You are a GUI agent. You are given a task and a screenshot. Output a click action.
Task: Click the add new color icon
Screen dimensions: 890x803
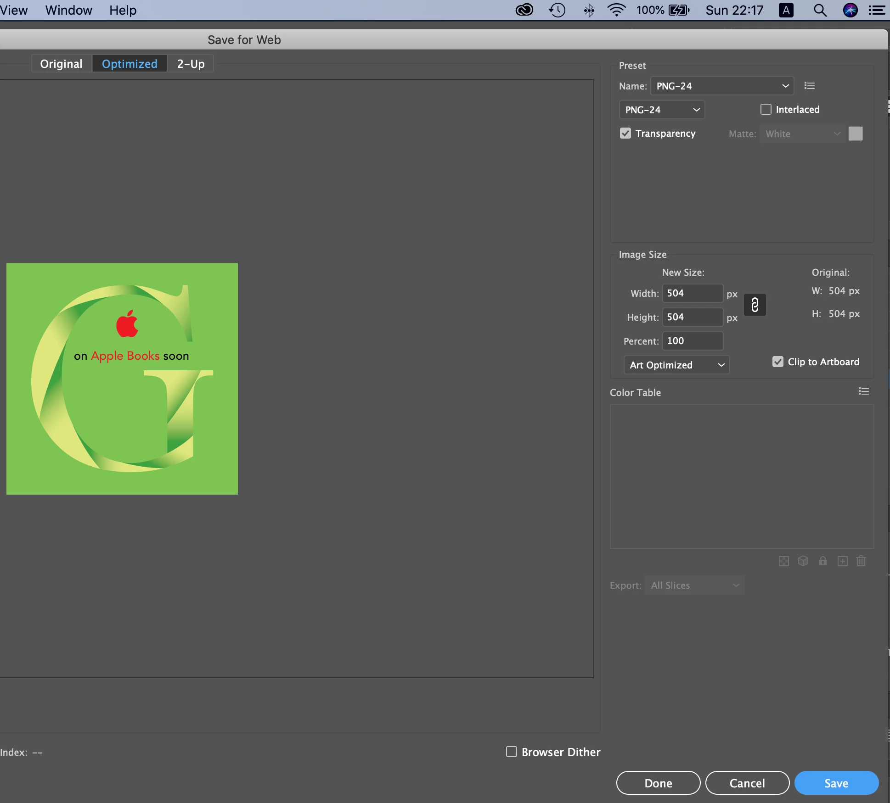click(x=842, y=561)
